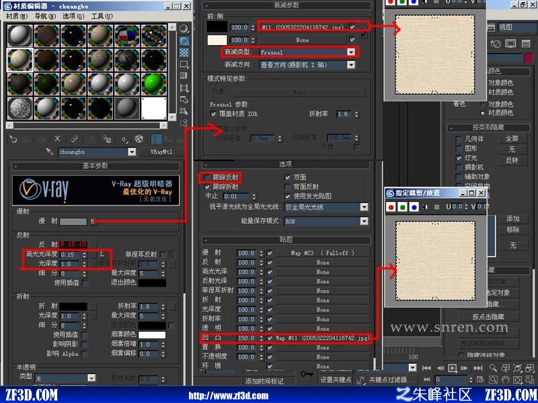
Task: Toggle checkered background icon for sample slots
Action: point(184,52)
